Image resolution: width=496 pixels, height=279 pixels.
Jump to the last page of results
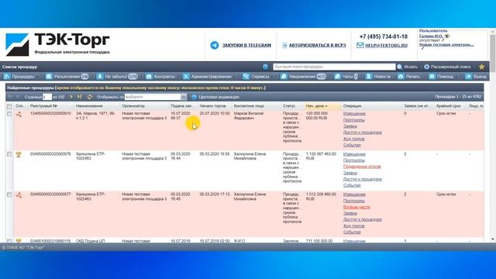click(79, 97)
